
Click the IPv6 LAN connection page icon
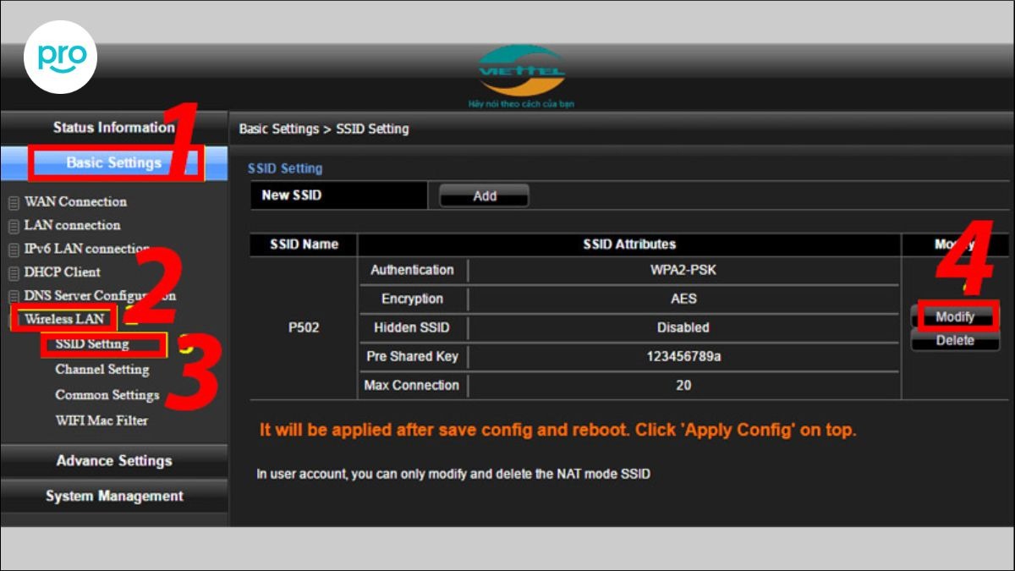(14, 250)
